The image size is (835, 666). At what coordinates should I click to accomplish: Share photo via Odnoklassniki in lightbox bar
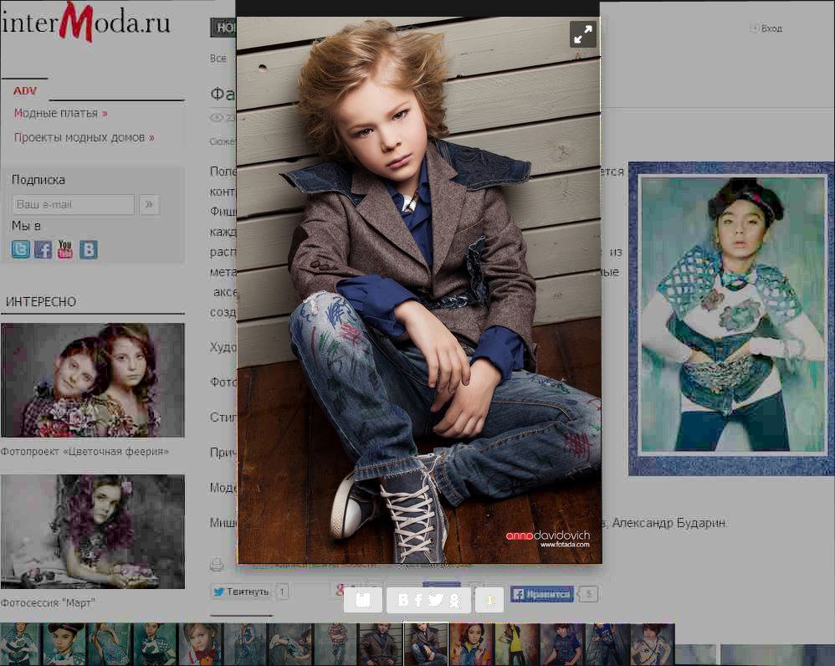click(454, 601)
